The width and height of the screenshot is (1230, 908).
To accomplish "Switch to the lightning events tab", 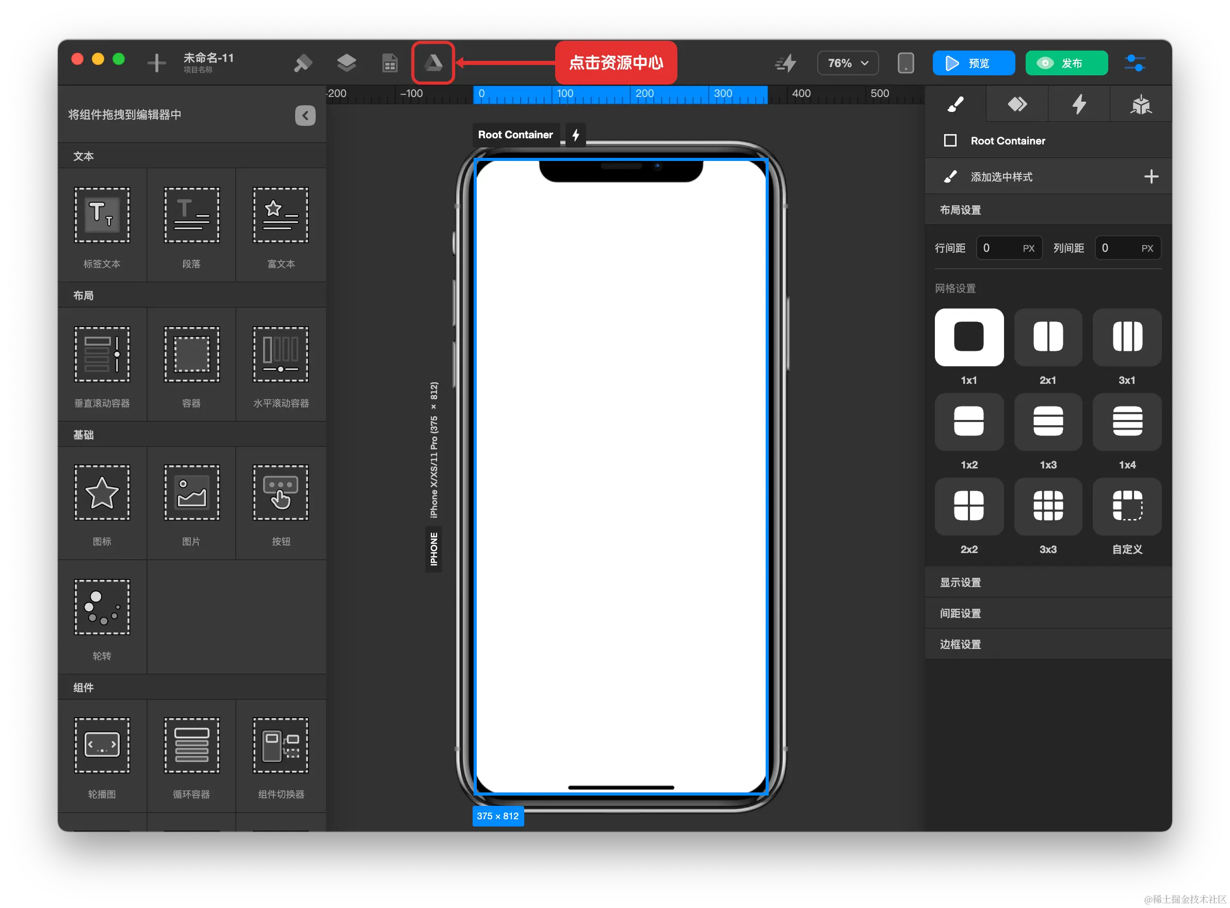I will (1078, 104).
